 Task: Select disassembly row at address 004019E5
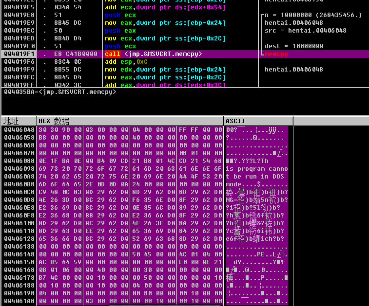[18, 7]
